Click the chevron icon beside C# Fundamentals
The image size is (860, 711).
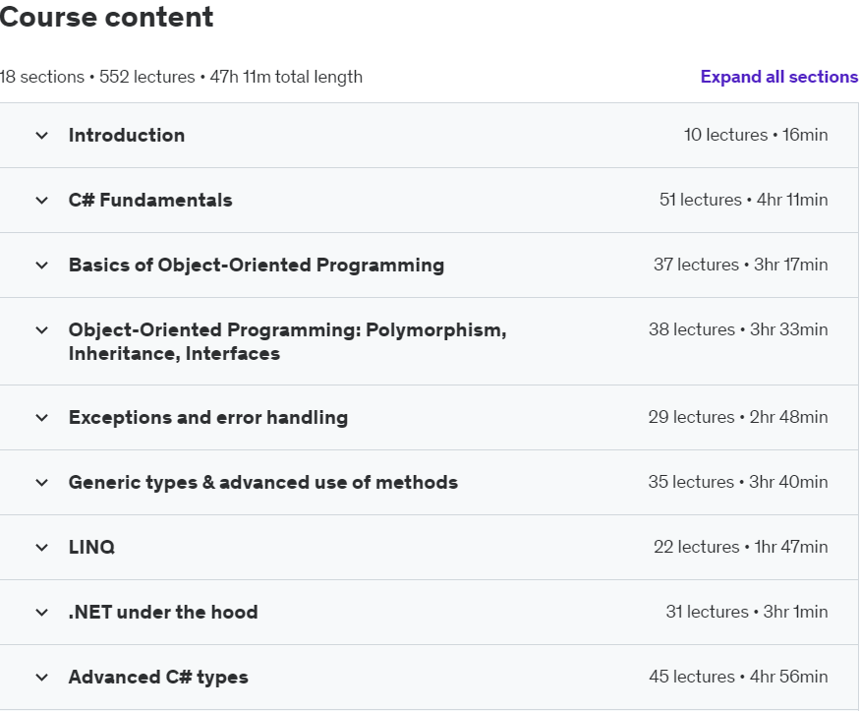(41, 201)
